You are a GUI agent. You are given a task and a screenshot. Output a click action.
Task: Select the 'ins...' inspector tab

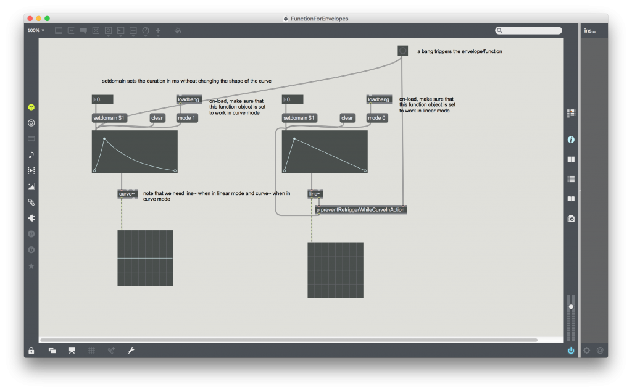(590, 30)
